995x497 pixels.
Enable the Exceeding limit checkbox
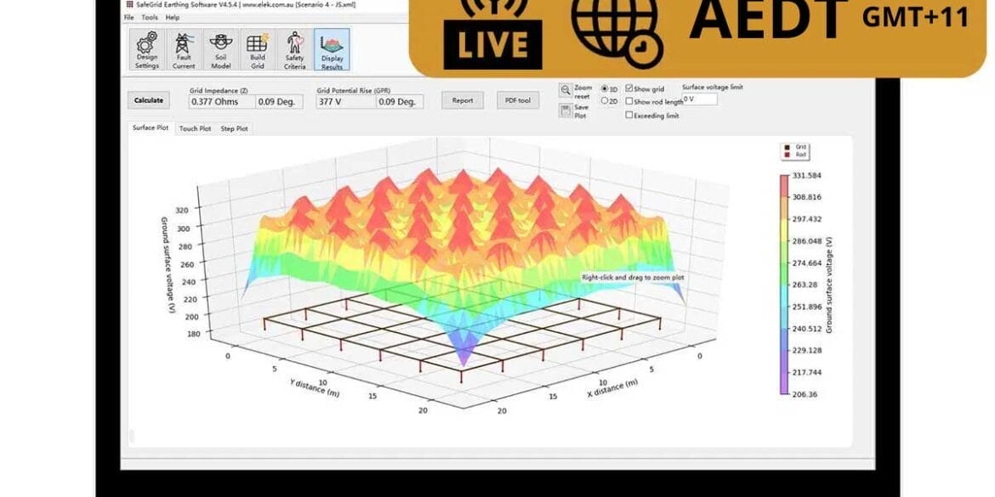[627, 115]
